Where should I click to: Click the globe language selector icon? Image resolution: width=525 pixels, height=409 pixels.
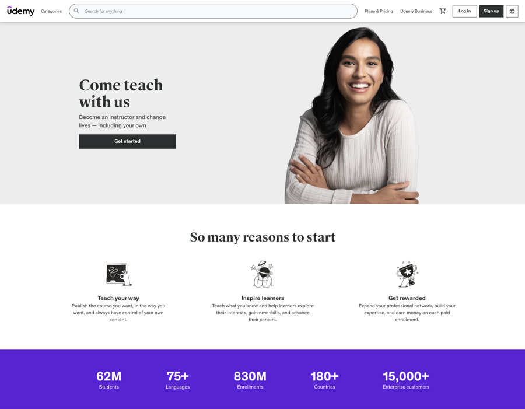[x=512, y=11]
